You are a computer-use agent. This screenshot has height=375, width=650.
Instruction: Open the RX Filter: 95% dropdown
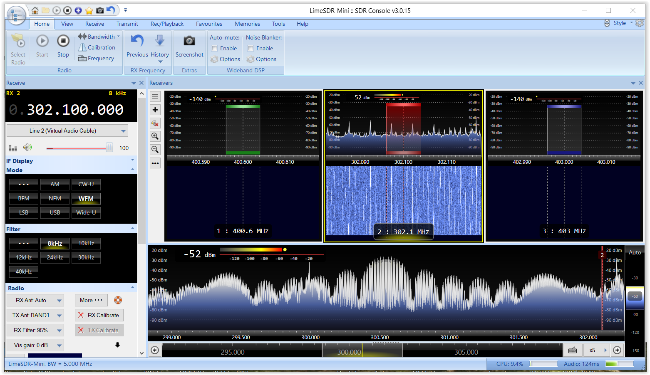click(x=35, y=330)
